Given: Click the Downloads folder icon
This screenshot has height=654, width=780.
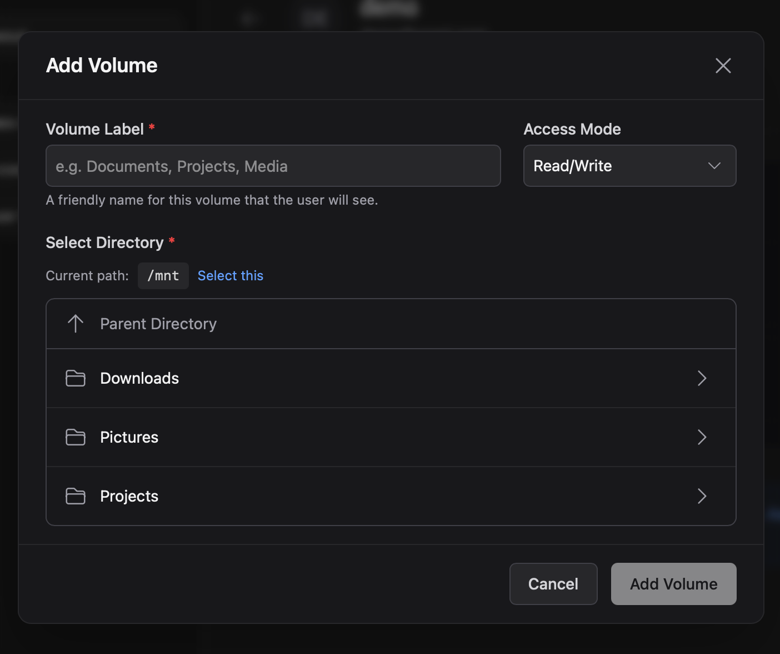Looking at the screenshot, I should (x=76, y=378).
